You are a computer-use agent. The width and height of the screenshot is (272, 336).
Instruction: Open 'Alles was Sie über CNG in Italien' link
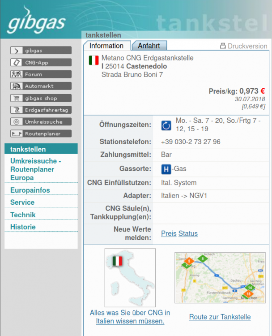130,317
